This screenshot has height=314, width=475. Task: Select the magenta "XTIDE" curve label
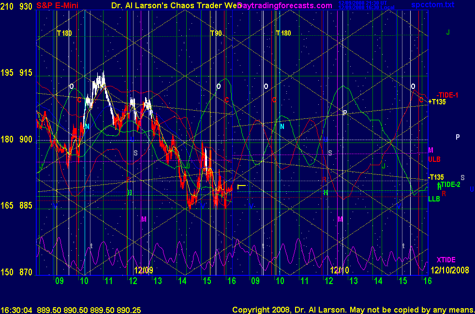click(446, 260)
